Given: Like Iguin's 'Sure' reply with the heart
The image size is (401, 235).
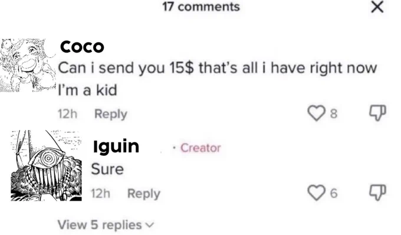Looking at the screenshot, I should point(317,192).
